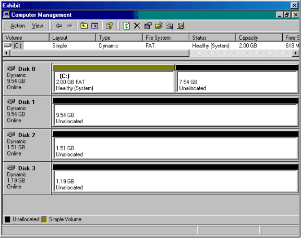The image size is (301, 238).
Task: Select the (C:) volume row in list
Action: (151, 46)
